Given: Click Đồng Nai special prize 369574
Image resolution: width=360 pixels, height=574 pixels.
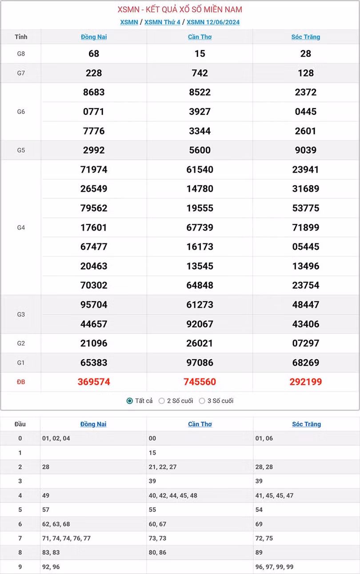Looking at the screenshot, I should 94,382.
